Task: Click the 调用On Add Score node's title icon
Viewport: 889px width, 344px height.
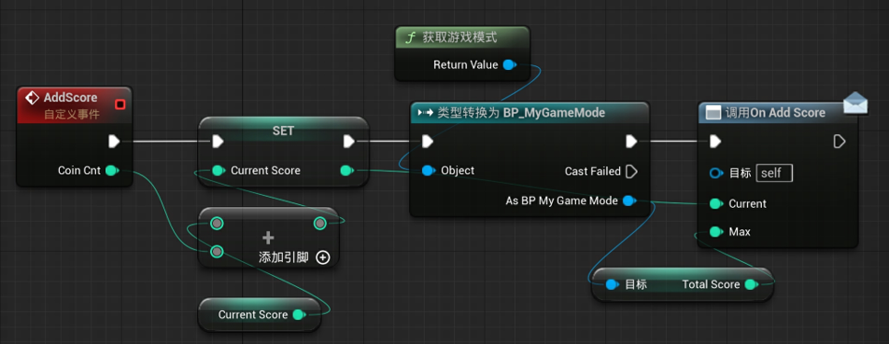Action: (x=713, y=113)
